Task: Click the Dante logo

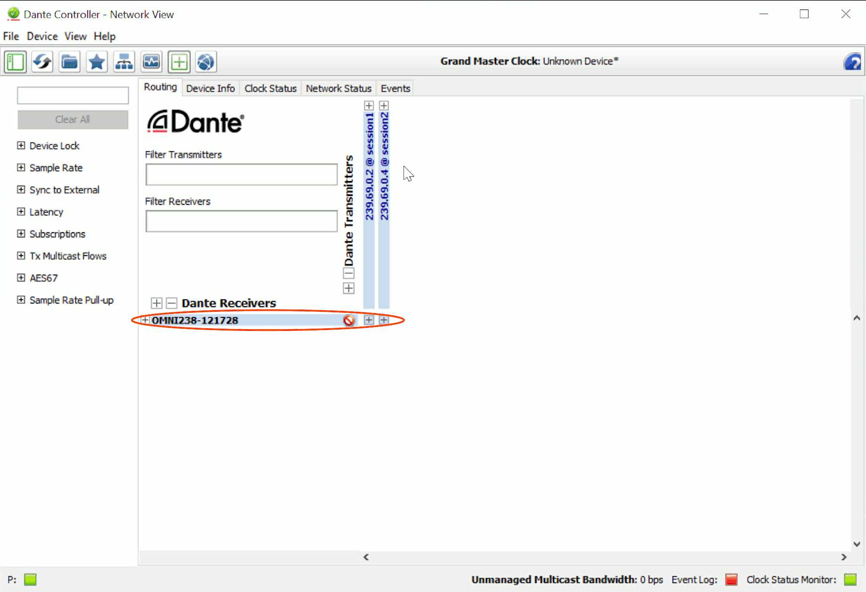Action: click(x=196, y=122)
